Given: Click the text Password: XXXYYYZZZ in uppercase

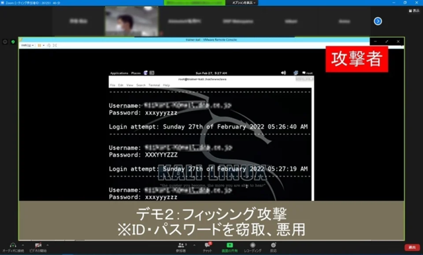Looking at the screenshot, I should pos(143,155).
